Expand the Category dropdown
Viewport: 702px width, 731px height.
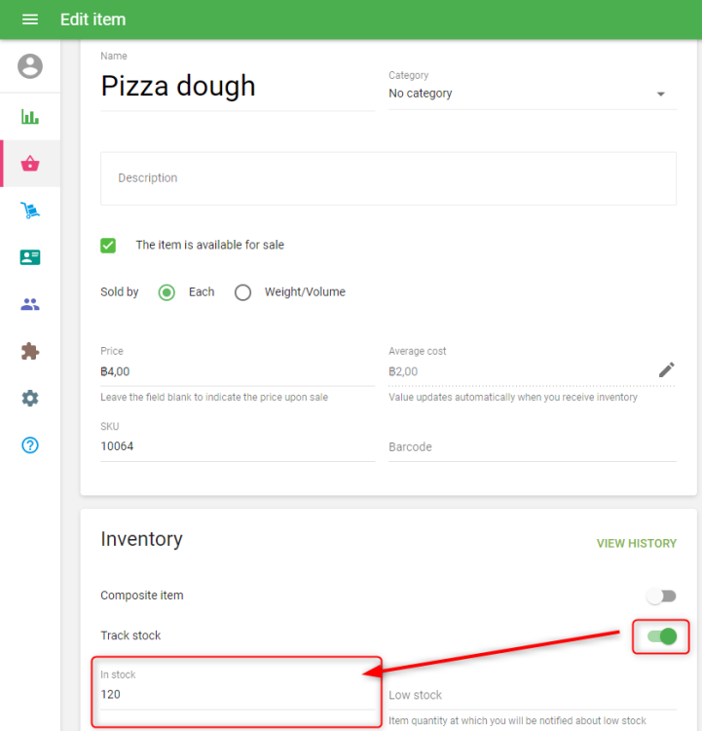532,94
